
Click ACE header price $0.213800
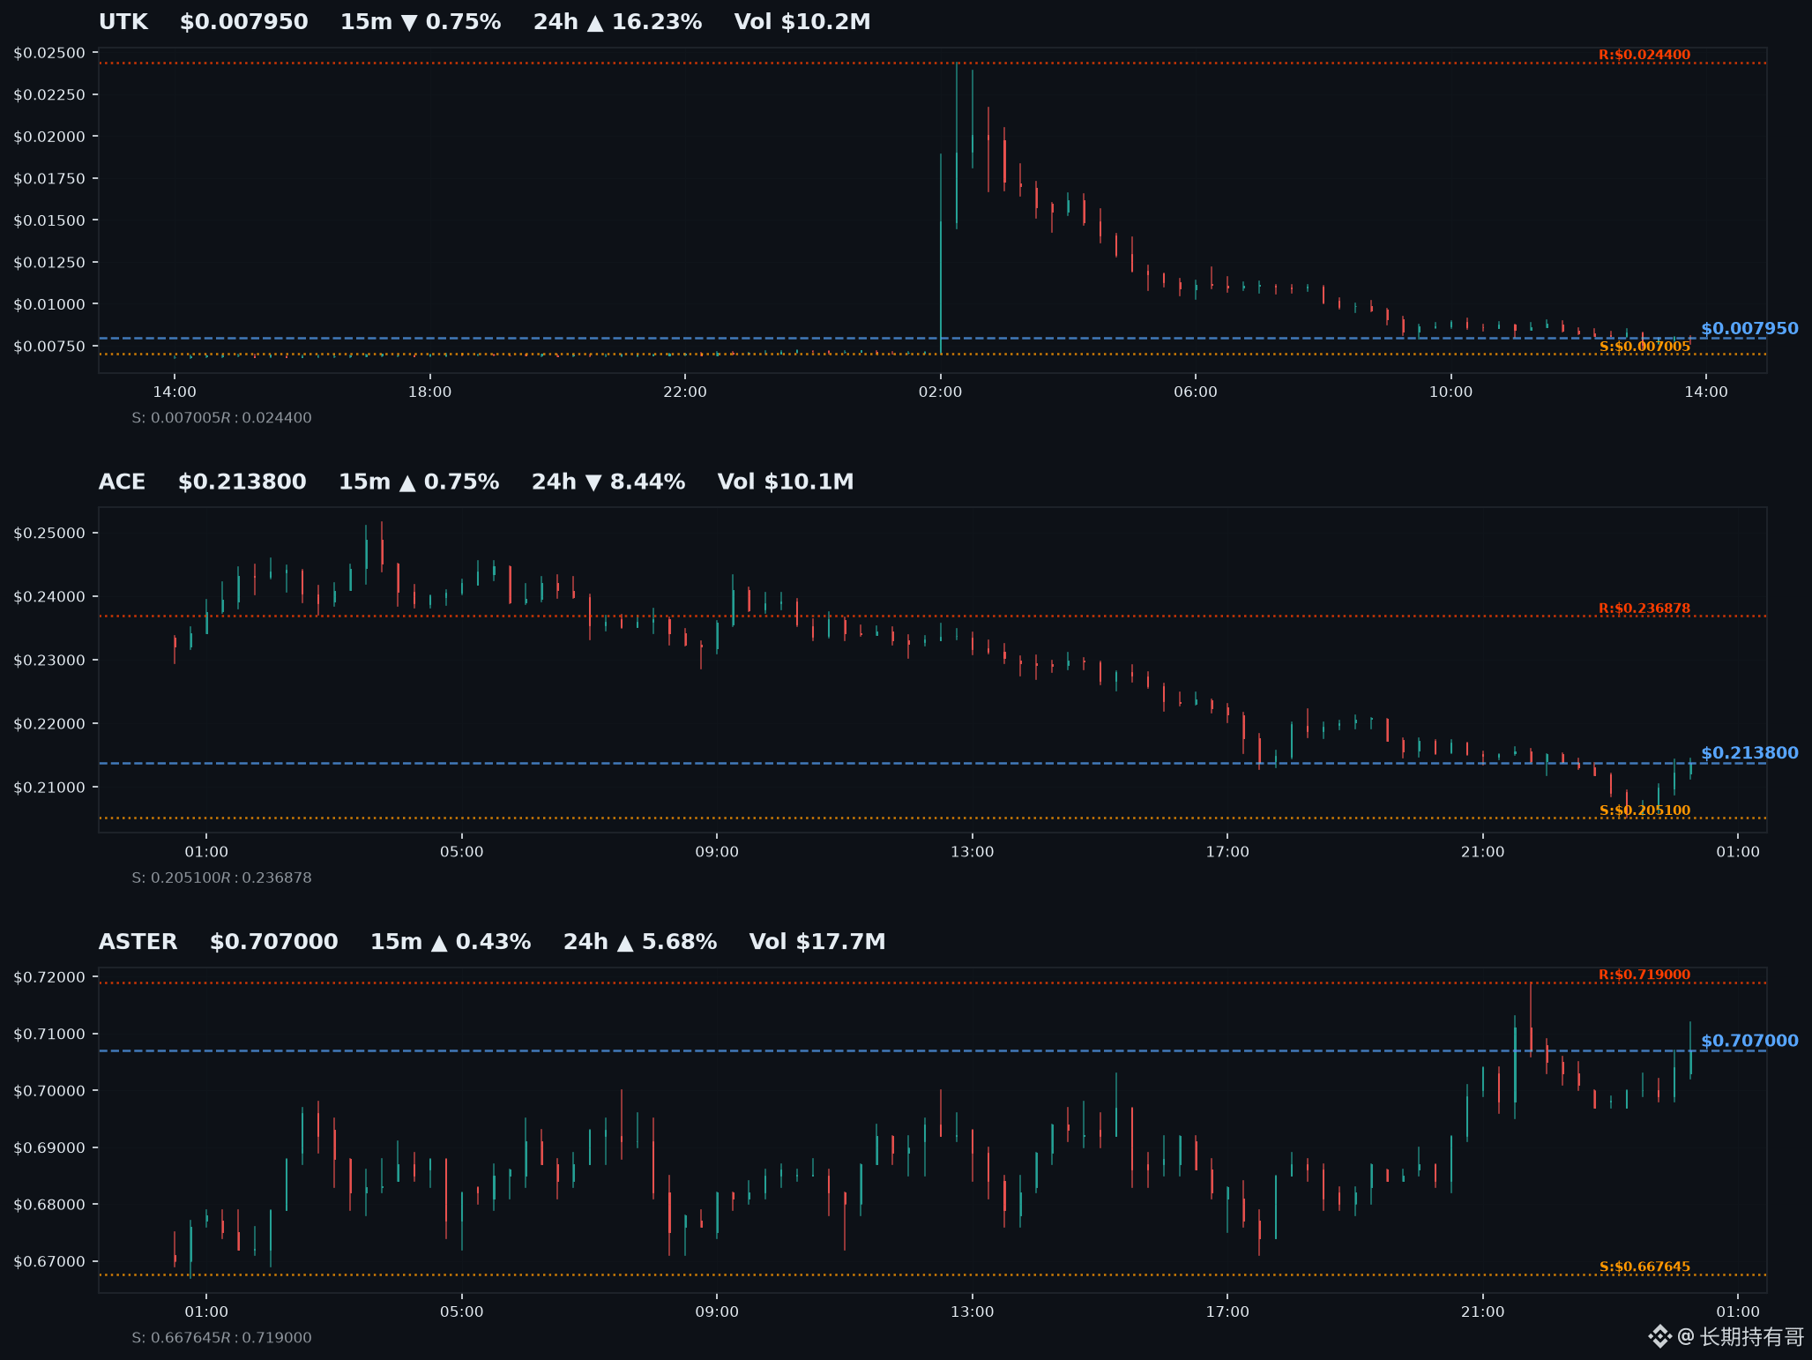click(x=242, y=482)
